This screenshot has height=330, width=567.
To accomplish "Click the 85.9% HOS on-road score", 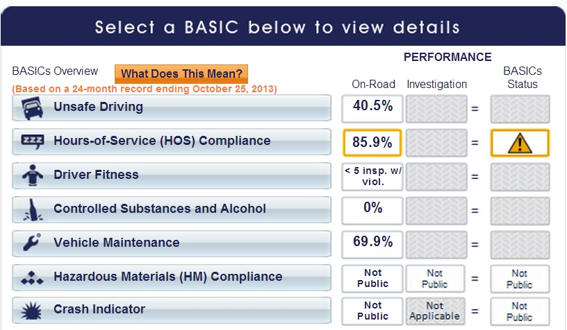I will point(372,143).
